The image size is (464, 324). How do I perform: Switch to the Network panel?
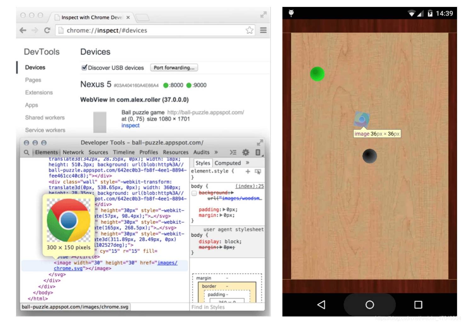(x=73, y=152)
